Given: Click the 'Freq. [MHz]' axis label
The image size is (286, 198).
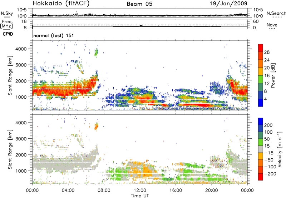Looking at the screenshot, I should (x=7, y=24).
